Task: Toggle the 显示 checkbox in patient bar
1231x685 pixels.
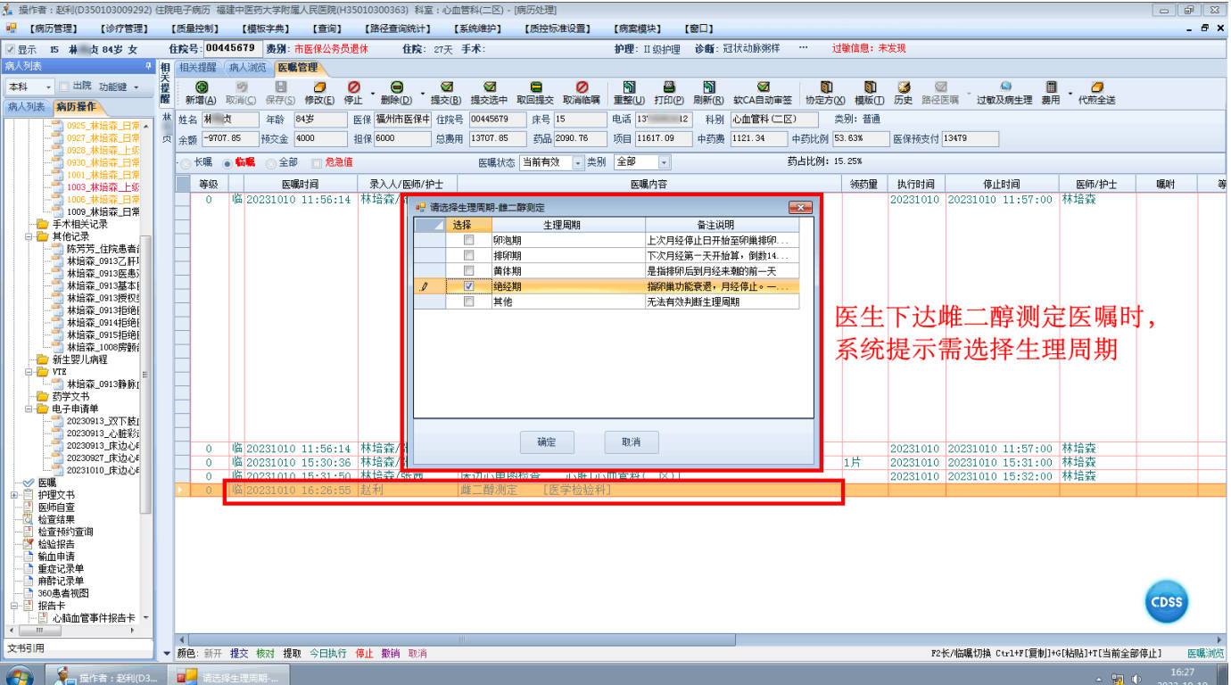Action: 11,49
